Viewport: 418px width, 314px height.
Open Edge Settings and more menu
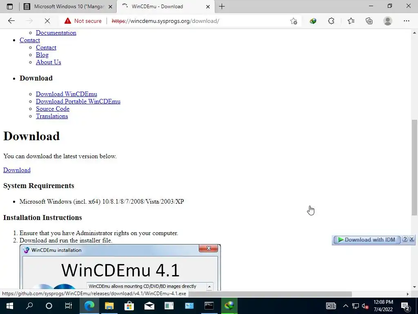406,21
